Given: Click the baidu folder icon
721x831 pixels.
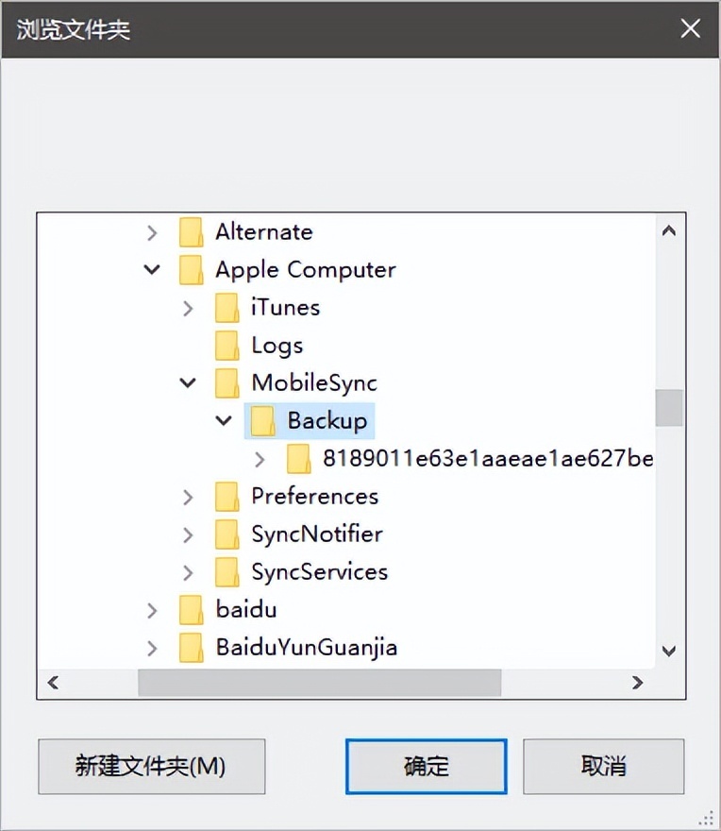Looking at the screenshot, I should click(191, 610).
